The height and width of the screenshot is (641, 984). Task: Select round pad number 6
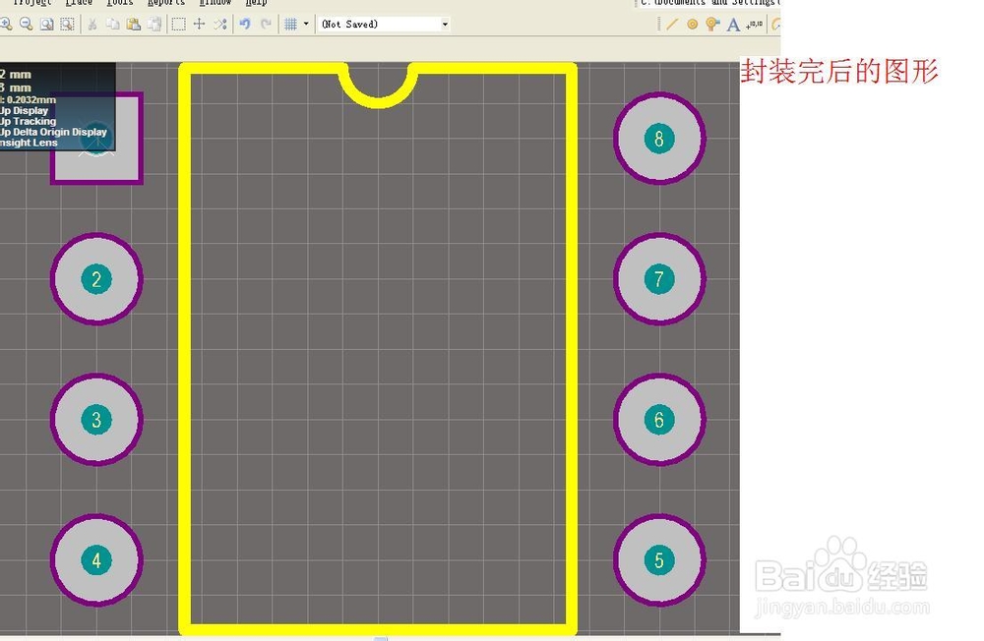(x=659, y=420)
